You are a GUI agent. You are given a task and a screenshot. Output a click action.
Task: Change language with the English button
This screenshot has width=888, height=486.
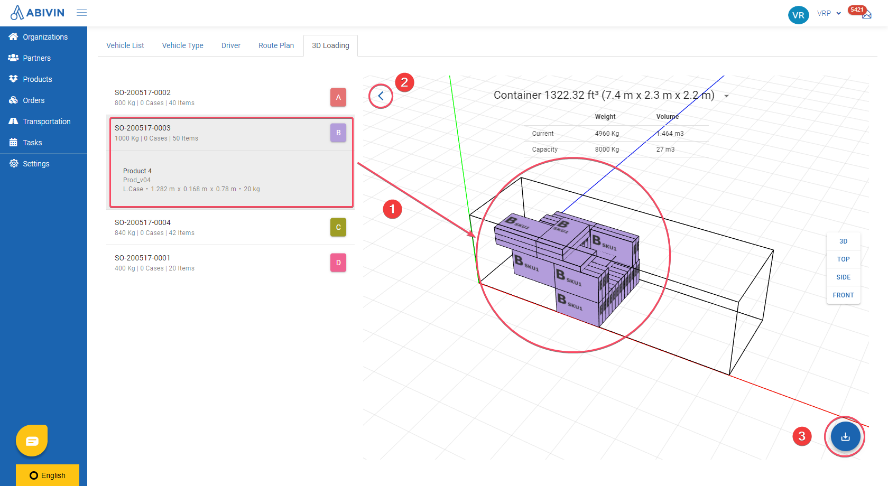[x=48, y=475]
